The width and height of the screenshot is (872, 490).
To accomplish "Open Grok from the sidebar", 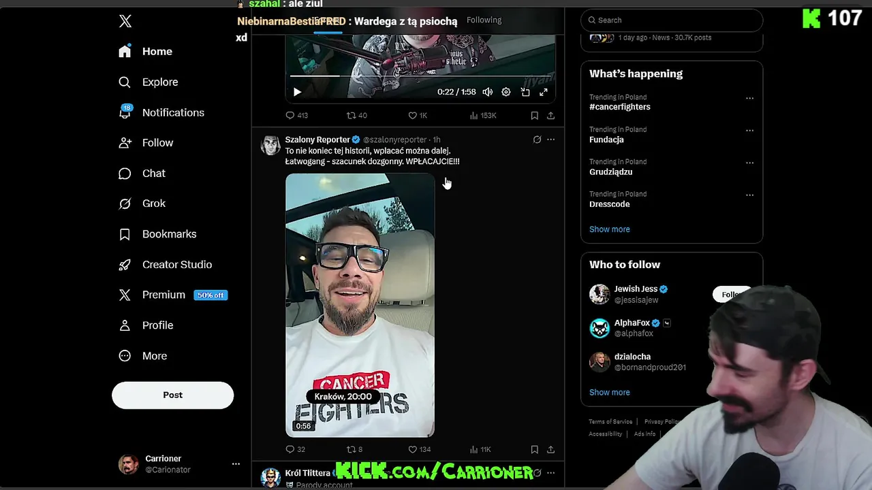I will tap(142, 203).
